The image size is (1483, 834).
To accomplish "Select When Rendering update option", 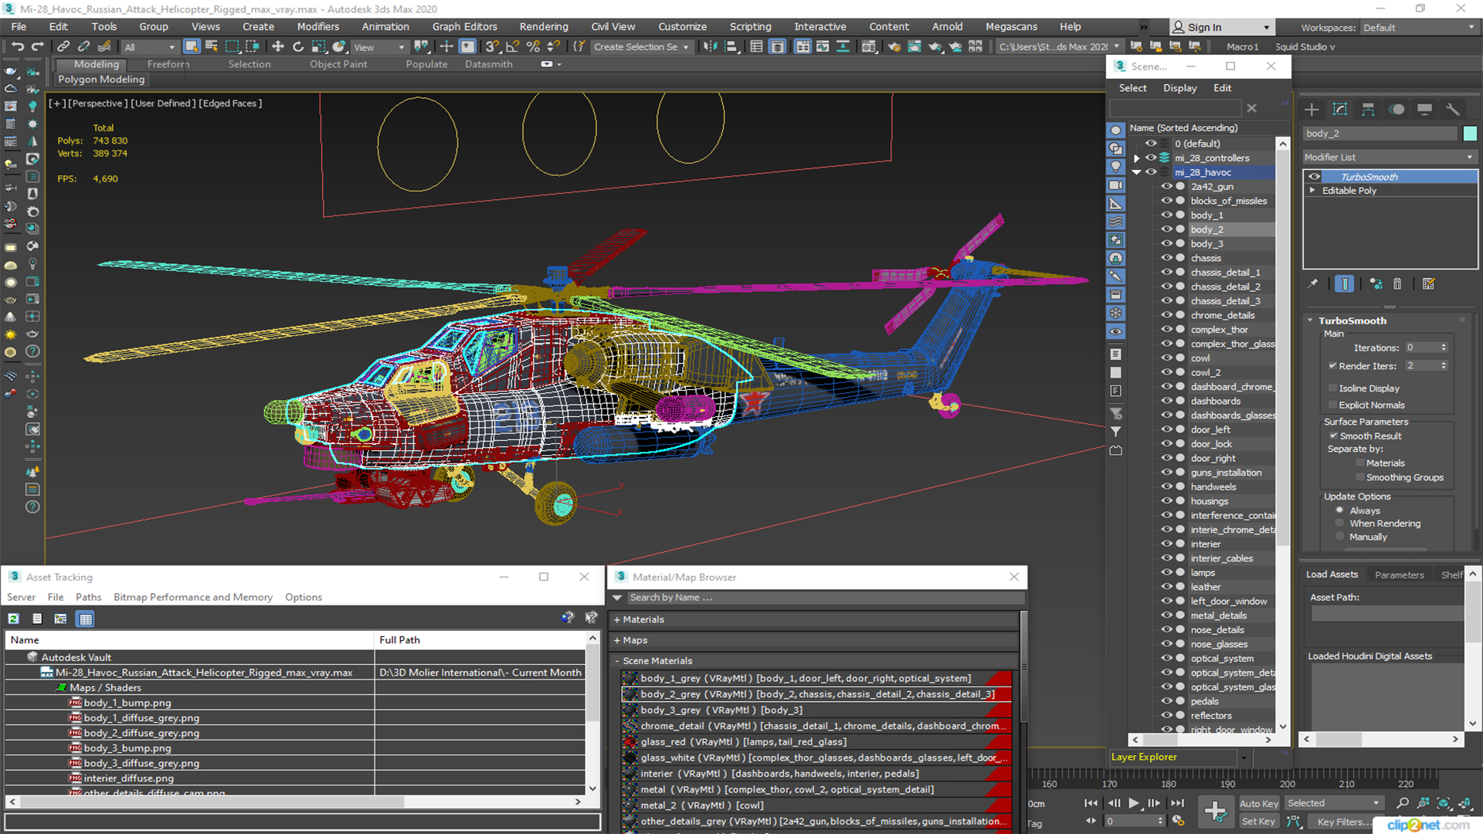I will 1339,524.
